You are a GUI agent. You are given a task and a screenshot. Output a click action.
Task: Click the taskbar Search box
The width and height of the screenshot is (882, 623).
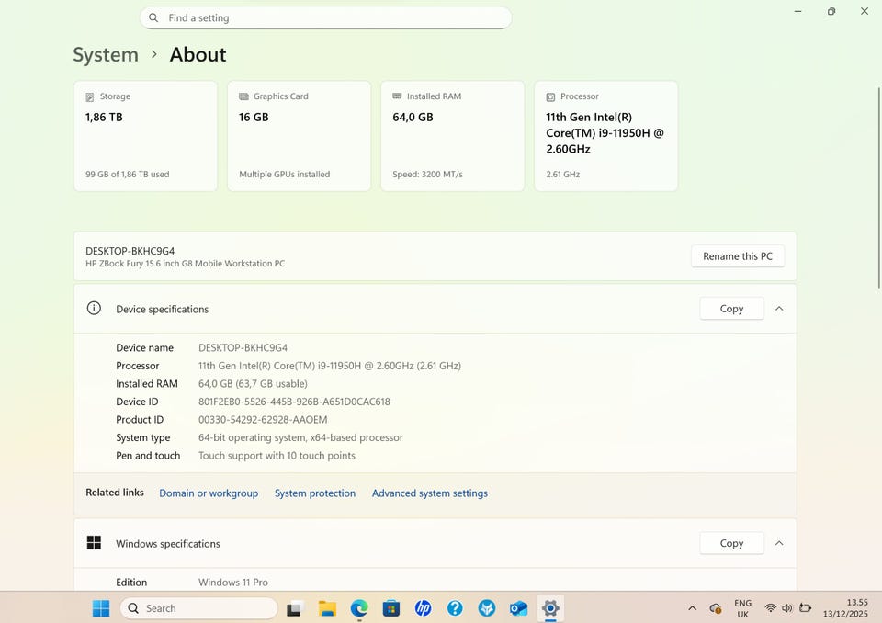coord(199,608)
